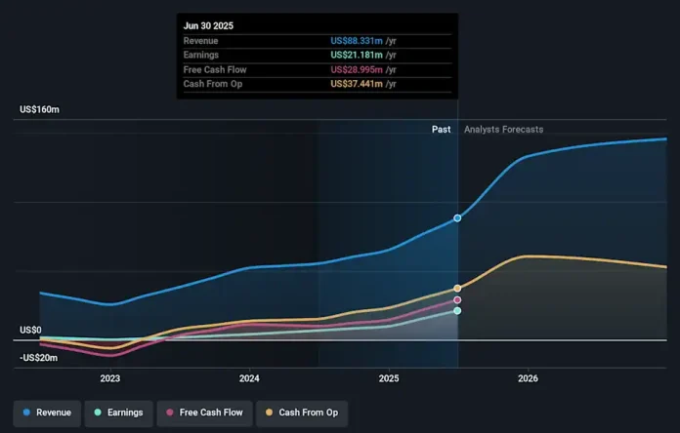Screen dimensions: 680x433
Task: Click the blue Revenue legend dot
Action: tap(25, 413)
